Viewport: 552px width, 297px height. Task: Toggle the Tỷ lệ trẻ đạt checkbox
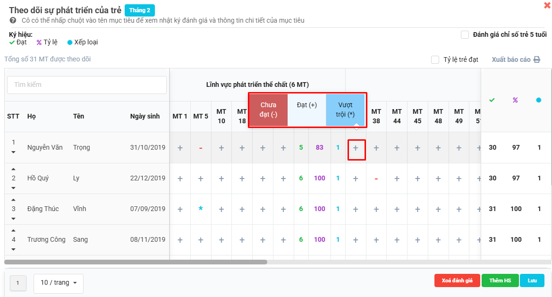pos(435,60)
